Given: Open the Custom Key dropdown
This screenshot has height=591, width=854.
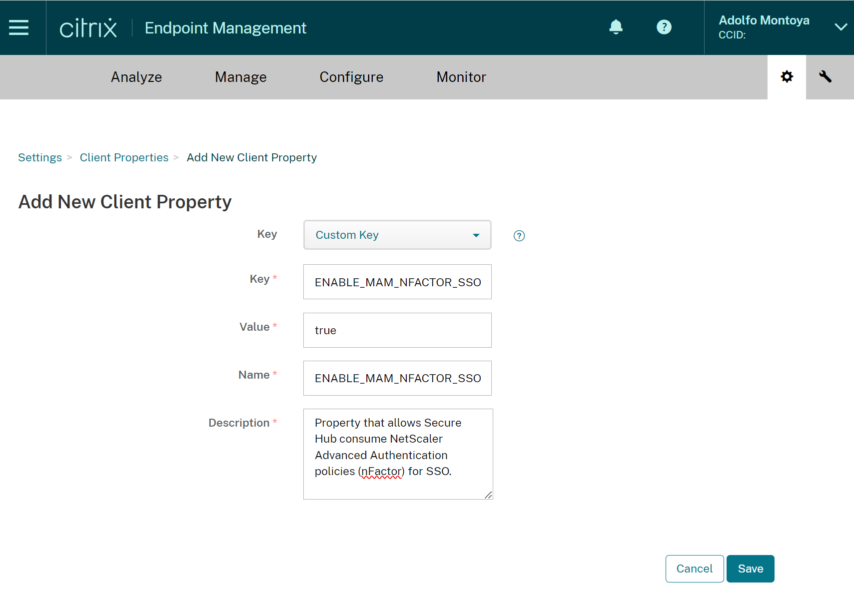Looking at the screenshot, I should pyautogui.click(x=397, y=235).
